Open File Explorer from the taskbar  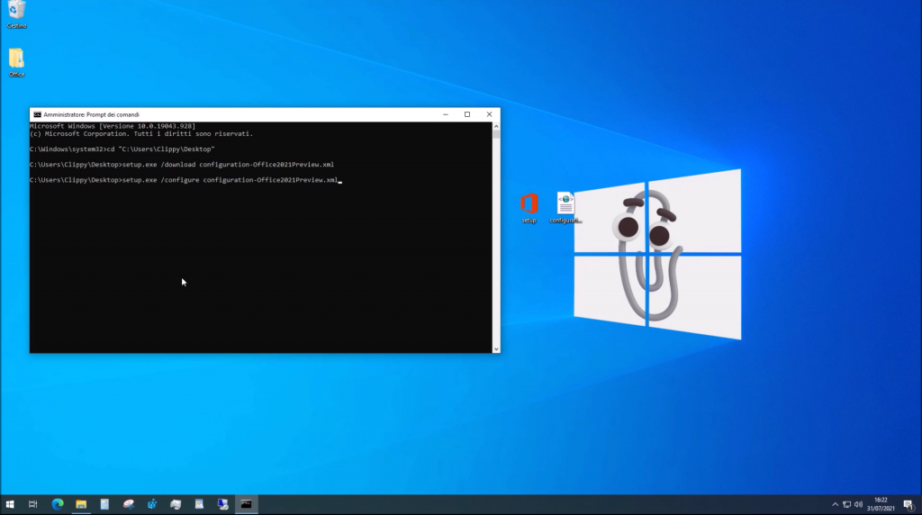coord(81,504)
